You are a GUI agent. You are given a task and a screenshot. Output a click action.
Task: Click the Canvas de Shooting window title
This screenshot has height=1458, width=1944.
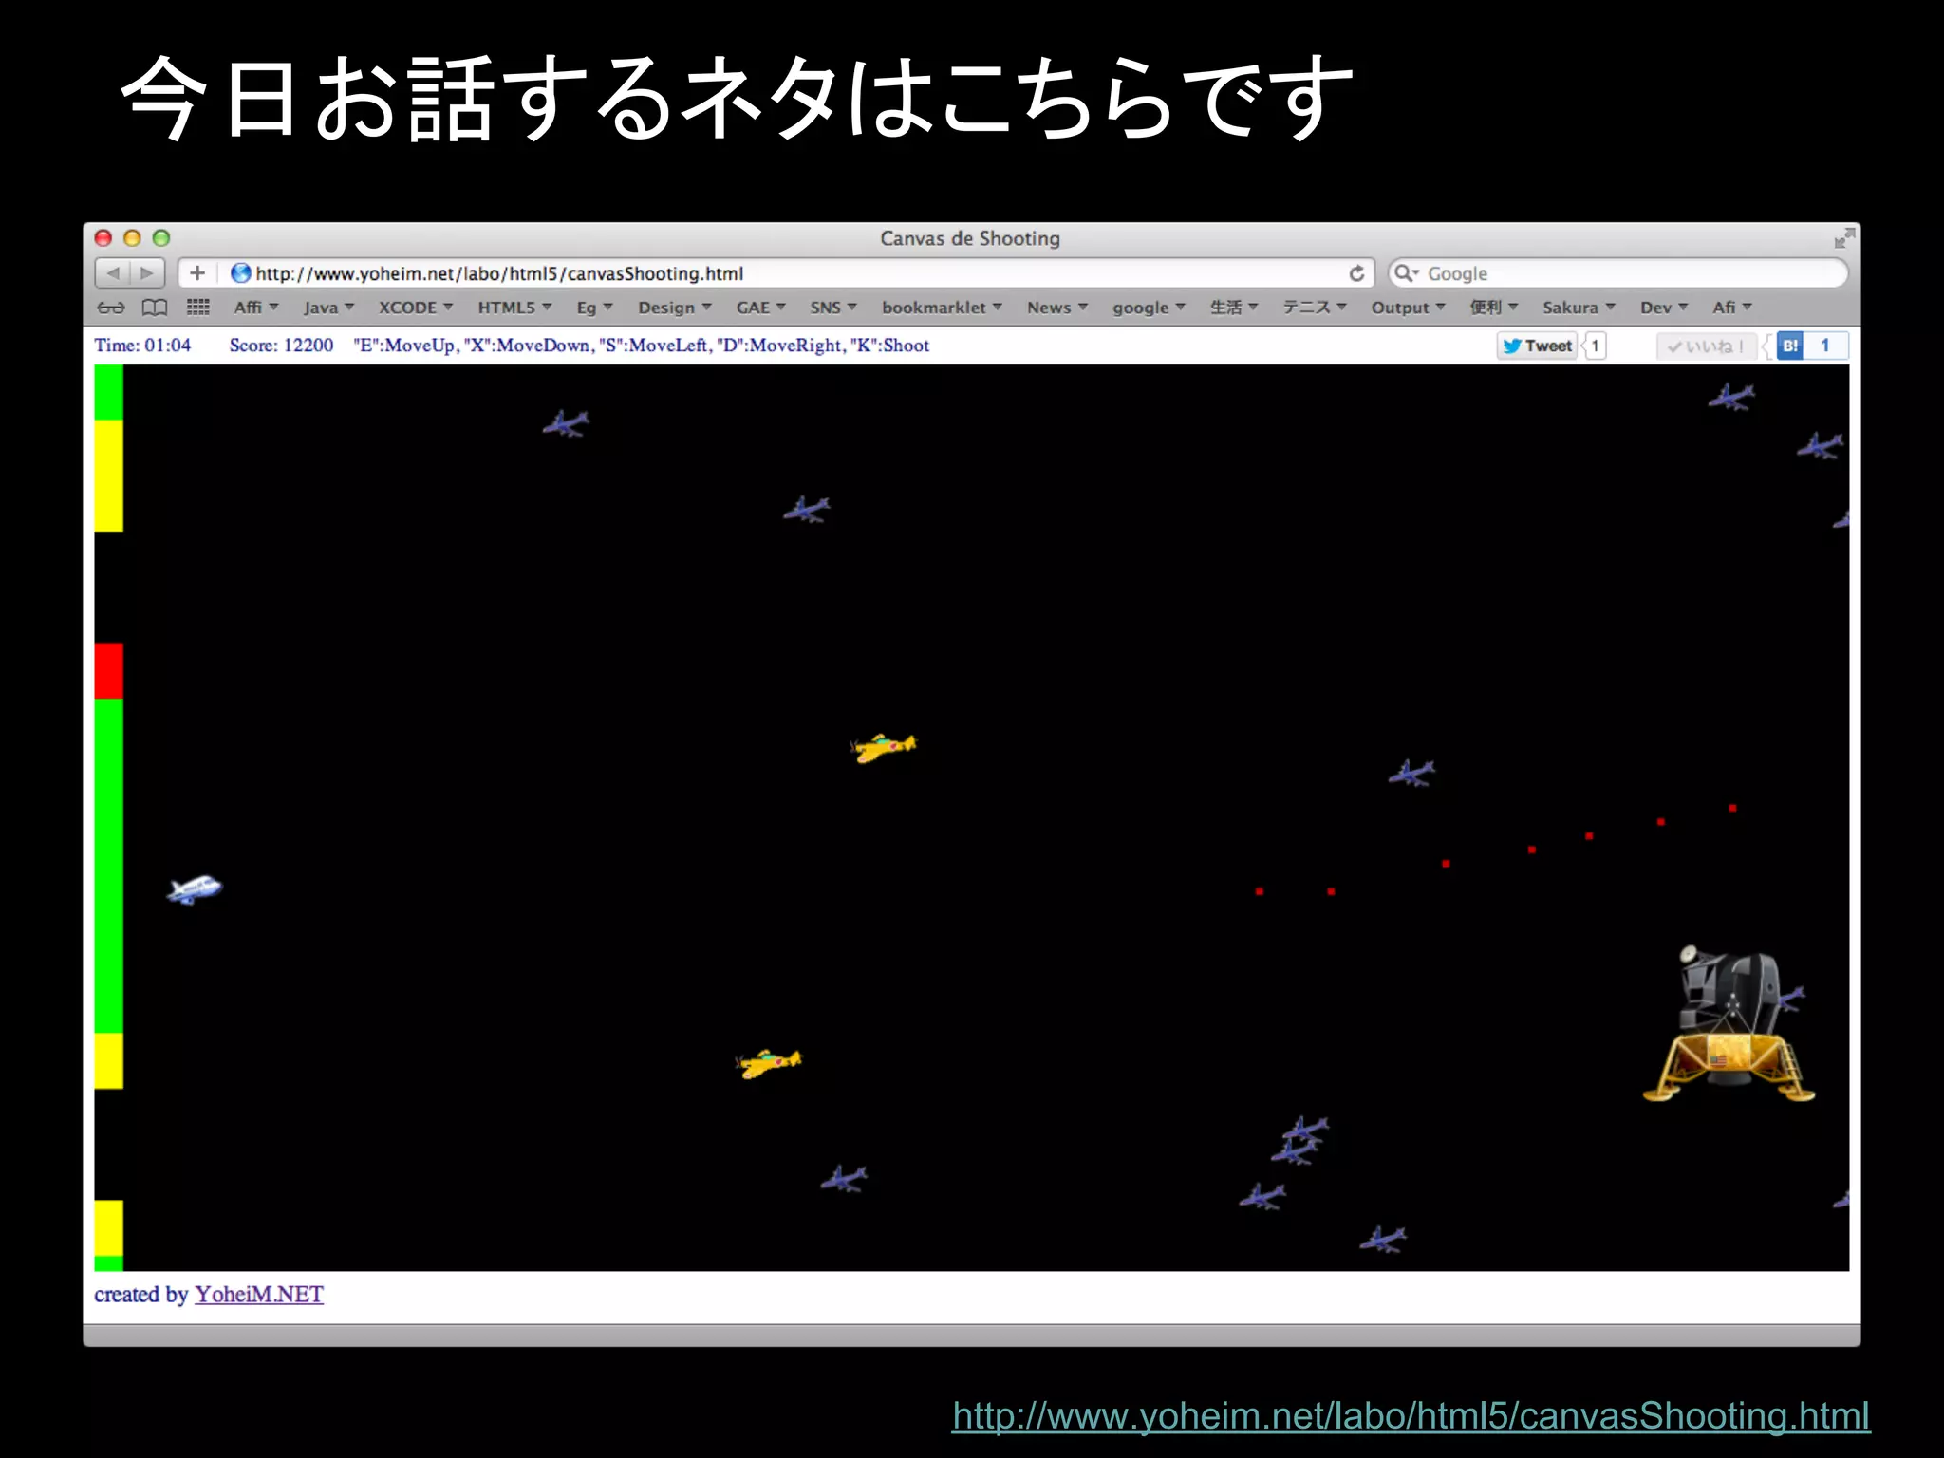point(970,238)
